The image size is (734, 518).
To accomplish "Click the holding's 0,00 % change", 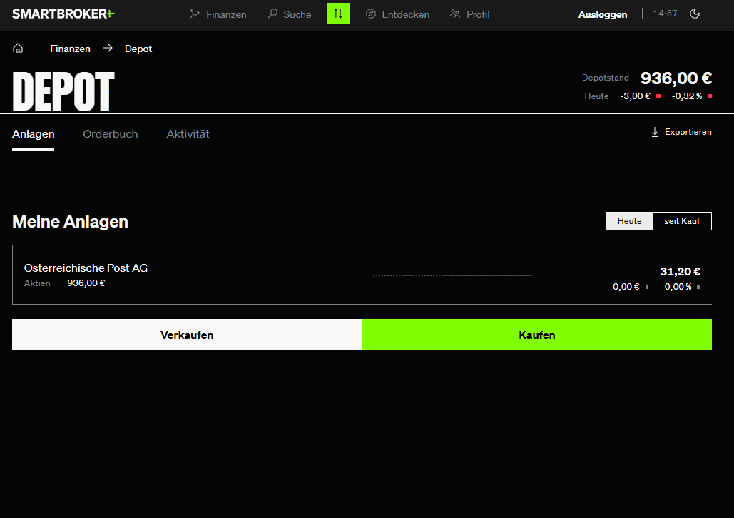I will click(x=678, y=287).
